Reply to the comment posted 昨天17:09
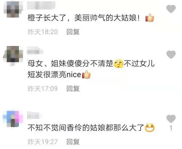 tap(73, 89)
